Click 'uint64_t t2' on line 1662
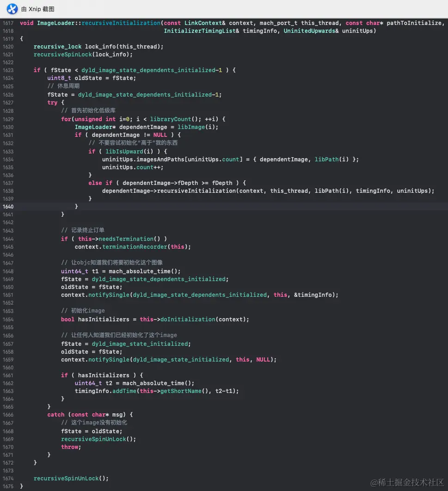Image resolution: width=448 pixels, height=491 pixels. (93, 383)
